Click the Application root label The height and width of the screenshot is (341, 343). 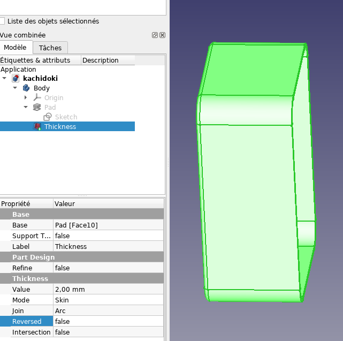tap(18, 70)
